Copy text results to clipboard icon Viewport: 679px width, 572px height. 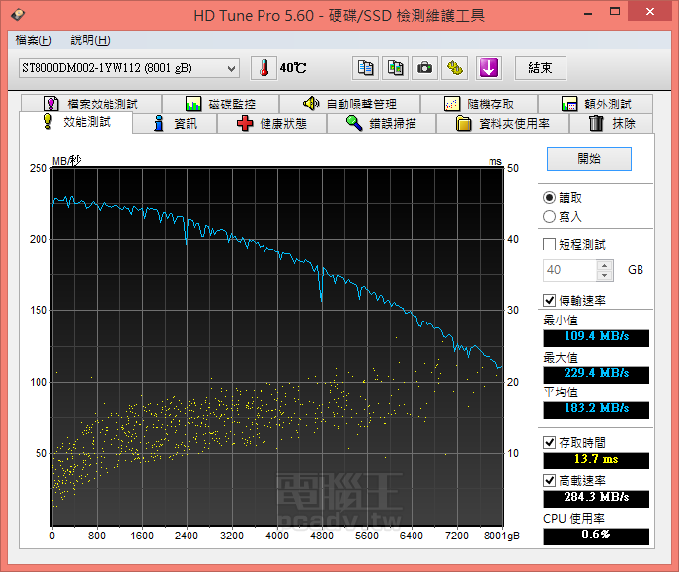point(365,68)
